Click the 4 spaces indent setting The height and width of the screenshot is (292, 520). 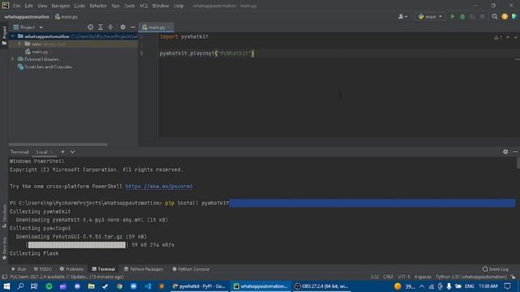click(x=422, y=277)
